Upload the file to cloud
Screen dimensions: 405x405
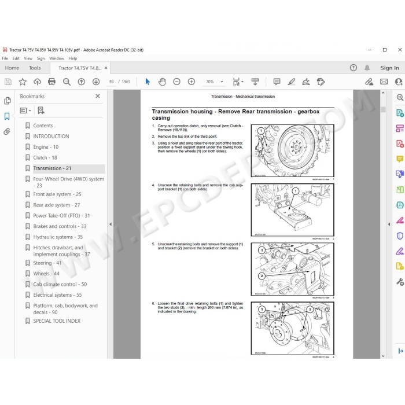(37, 82)
